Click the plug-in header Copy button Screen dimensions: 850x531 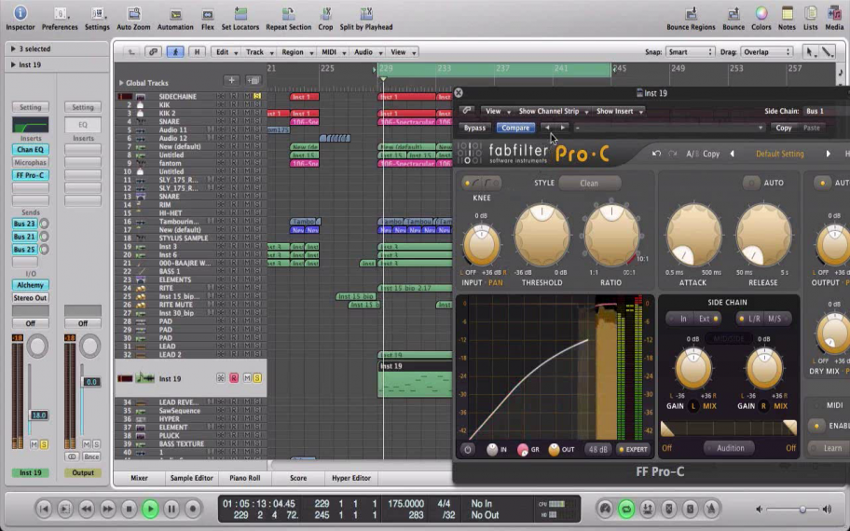pos(783,128)
